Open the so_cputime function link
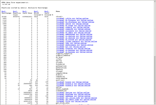Screen dimensions: 156x105 click(x=70, y=36)
